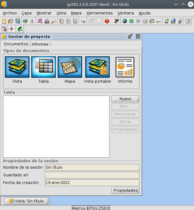
Task: Select the blue hatched polygon plus icon
Action: pos(40,21)
